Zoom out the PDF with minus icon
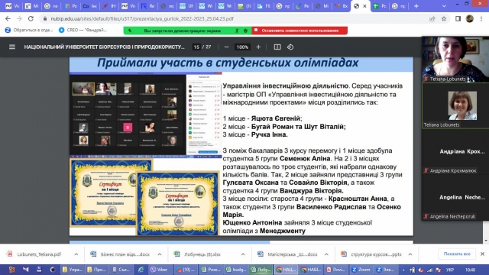Screen dimensions: 489x275 click(x=227, y=47)
